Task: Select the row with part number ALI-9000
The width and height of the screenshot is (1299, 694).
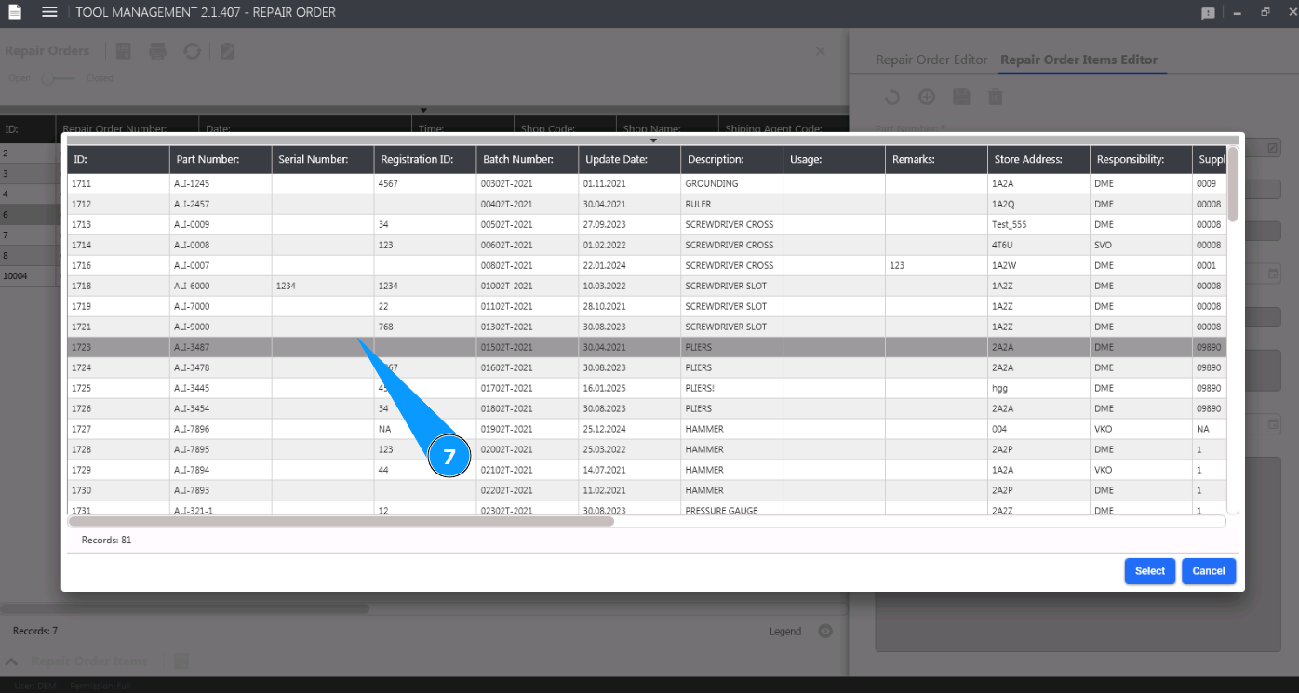Action: click(647, 327)
